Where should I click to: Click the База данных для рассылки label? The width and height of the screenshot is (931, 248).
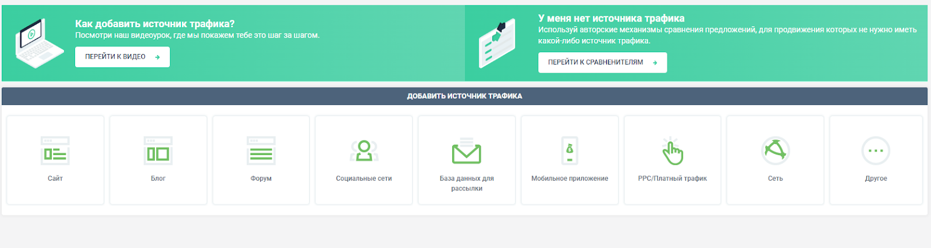pos(467,183)
